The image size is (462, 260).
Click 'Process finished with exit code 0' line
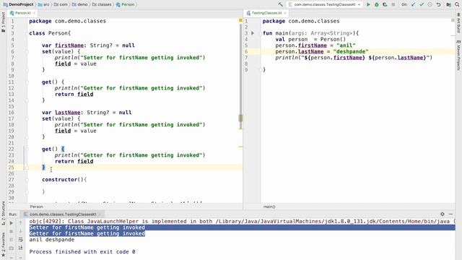point(82,252)
